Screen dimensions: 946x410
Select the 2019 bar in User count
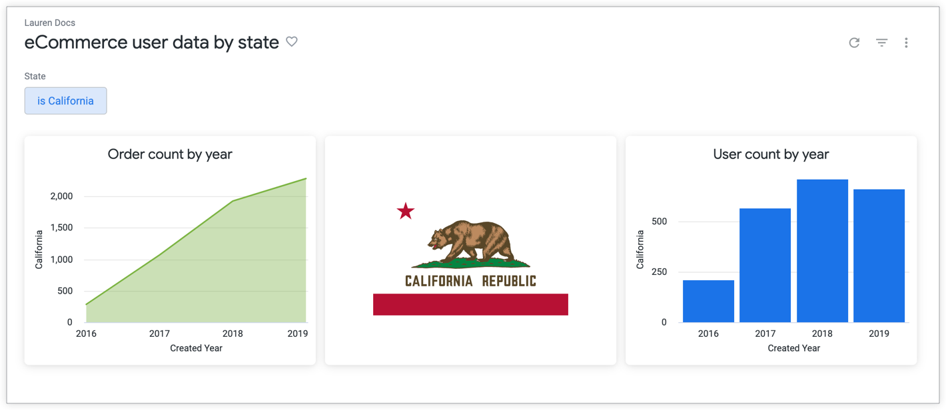[x=879, y=256]
